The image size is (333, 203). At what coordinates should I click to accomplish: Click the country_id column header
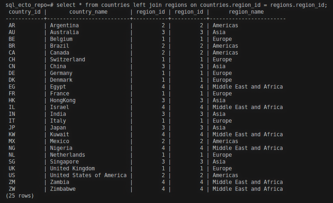26,12
